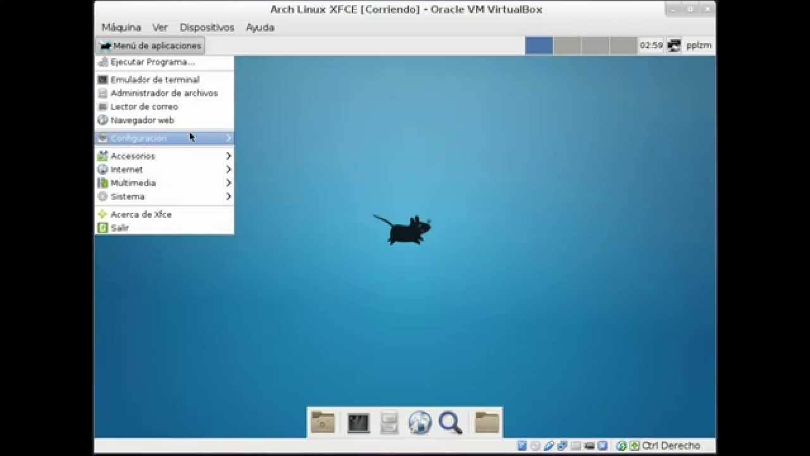Click the network monitor icon in top panel
Image resolution: width=810 pixels, height=456 pixels.
pyautogui.click(x=674, y=46)
